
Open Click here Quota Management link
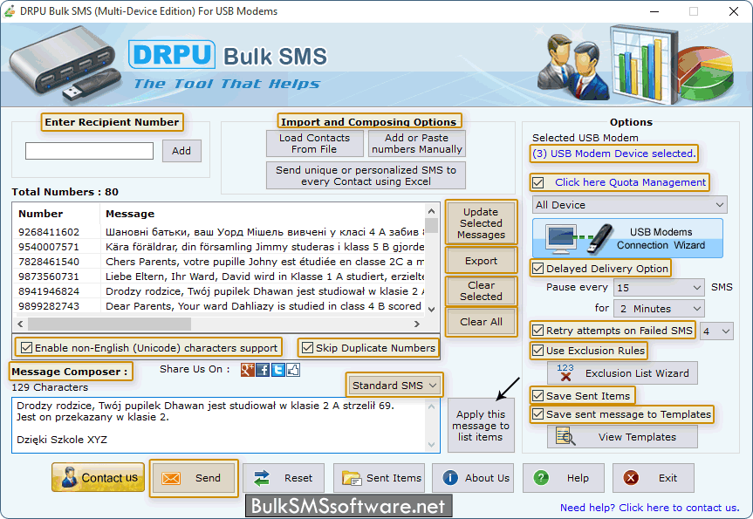(x=630, y=182)
